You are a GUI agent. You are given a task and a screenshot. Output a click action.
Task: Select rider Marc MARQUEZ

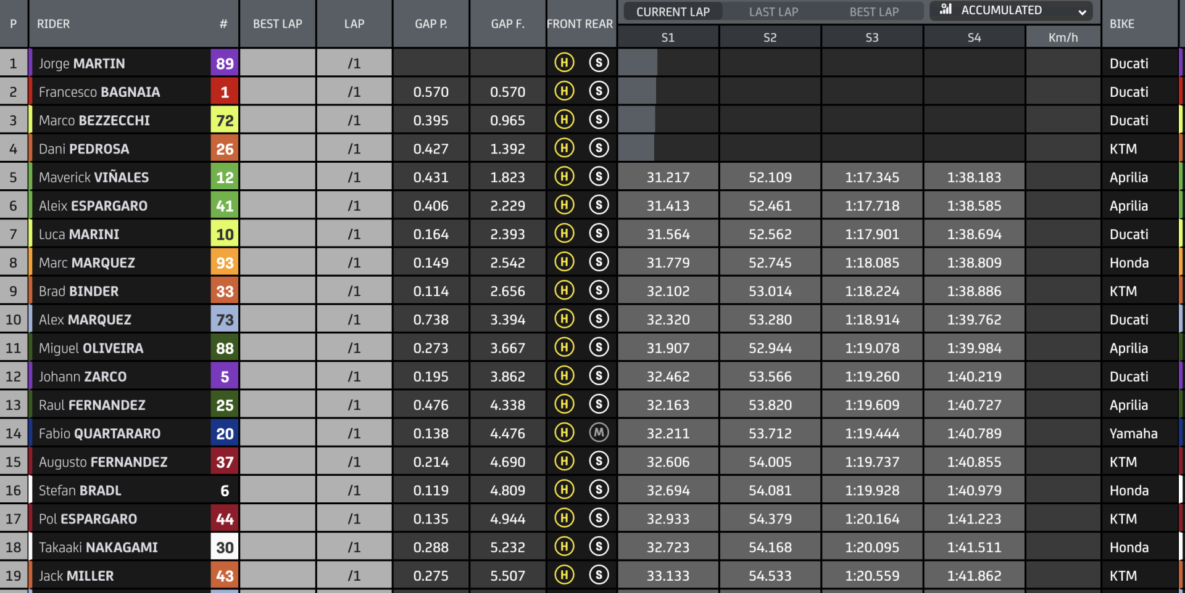pos(87,263)
